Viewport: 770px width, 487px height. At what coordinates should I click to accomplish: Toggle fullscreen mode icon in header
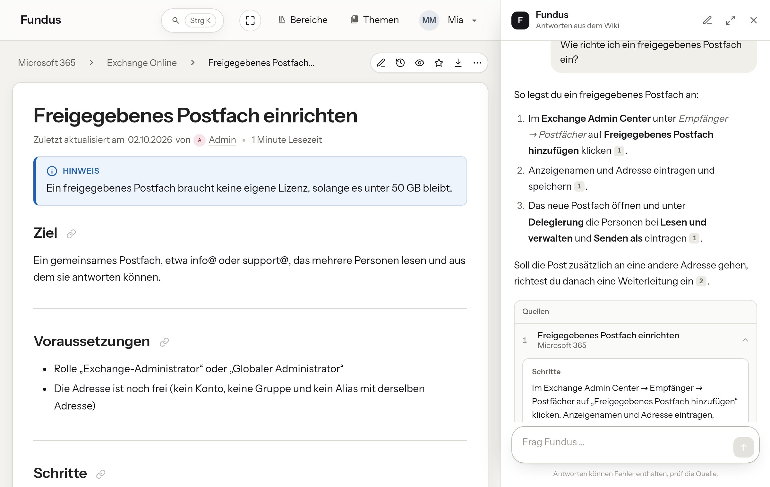[x=250, y=20]
